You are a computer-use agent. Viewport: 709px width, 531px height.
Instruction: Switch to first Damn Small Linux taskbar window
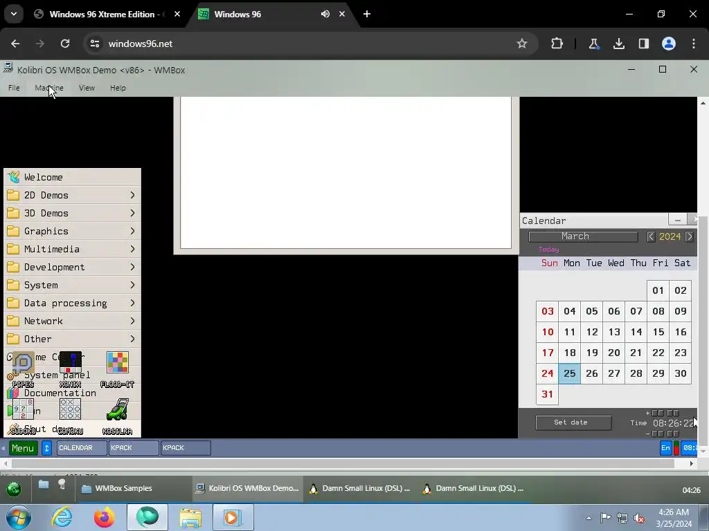click(359, 489)
